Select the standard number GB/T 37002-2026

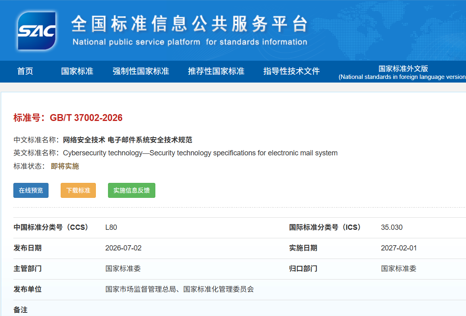[86, 118]
